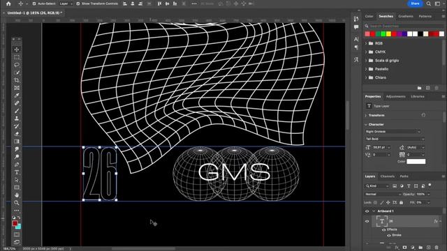
Task: Select the Horizontal Type tool
Action: click(x=17, y=172)
